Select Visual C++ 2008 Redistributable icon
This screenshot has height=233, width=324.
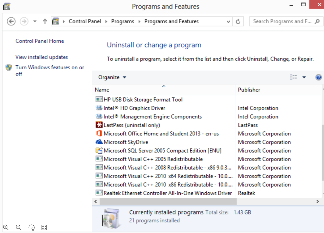point(99,167)
